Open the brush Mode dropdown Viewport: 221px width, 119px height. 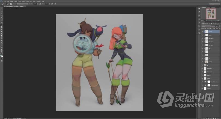[x=22, y=4]
